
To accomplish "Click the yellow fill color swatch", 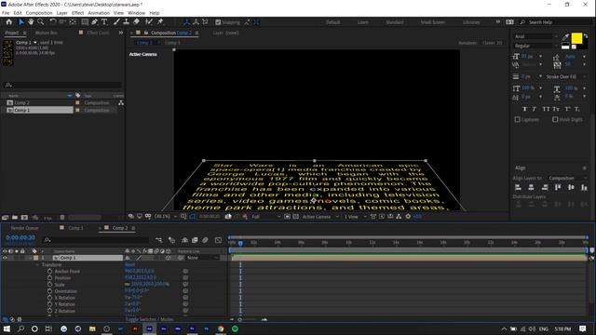I will click(x=576, y=38).
